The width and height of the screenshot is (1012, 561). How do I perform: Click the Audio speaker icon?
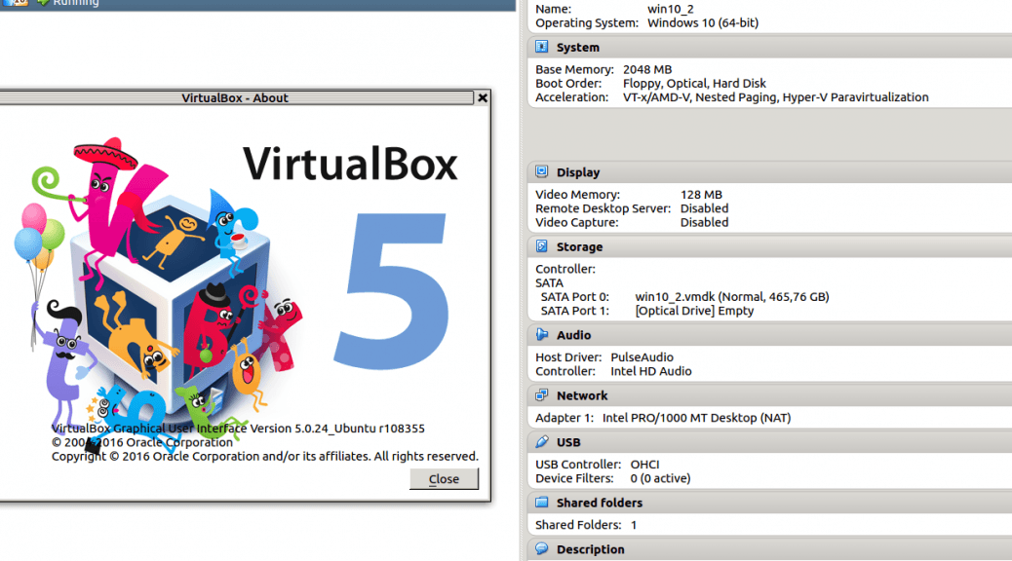coord(541,334)
